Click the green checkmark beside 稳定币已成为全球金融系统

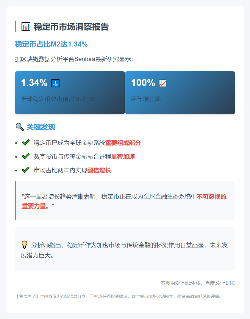tap(26, 143)
